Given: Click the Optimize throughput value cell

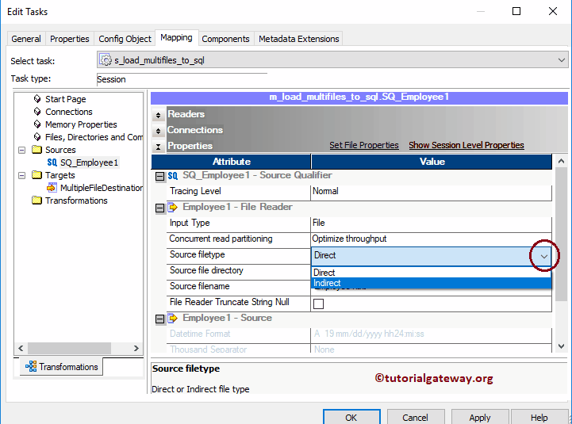Looking at the screenshot, I should pyautogui.click(x=431, y=239).
